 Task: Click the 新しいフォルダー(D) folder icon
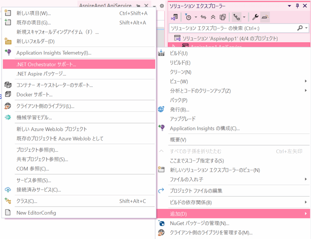[8, 41]
